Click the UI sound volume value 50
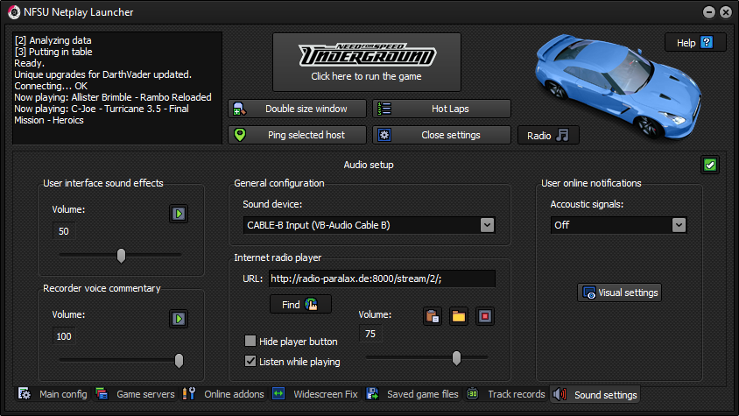The height and width of the screenshot is (416, 739). pyautogui.click(x=64, y=231)
